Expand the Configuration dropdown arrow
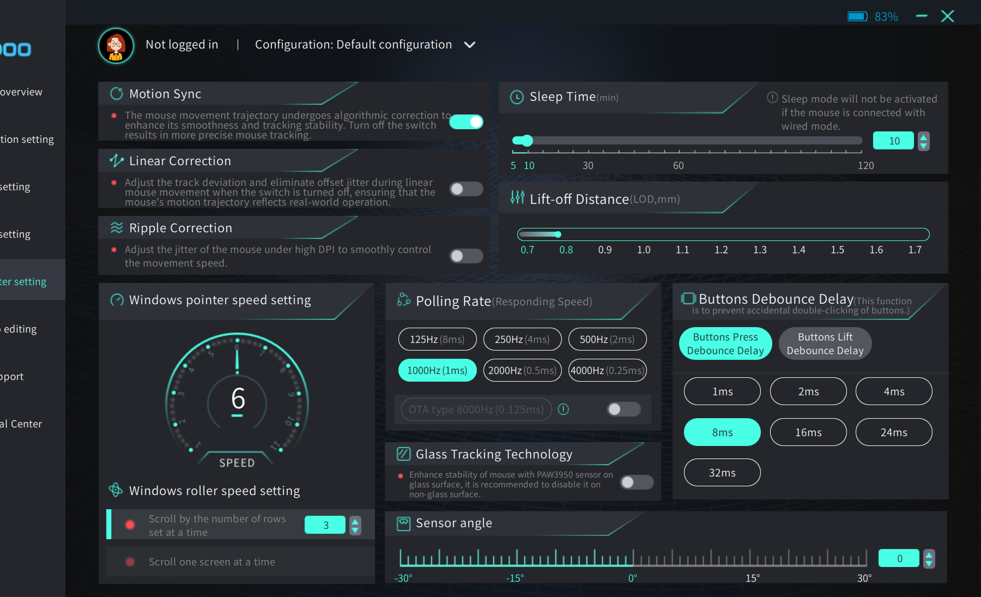The image size is (981, 597). [x=470, y=45]
